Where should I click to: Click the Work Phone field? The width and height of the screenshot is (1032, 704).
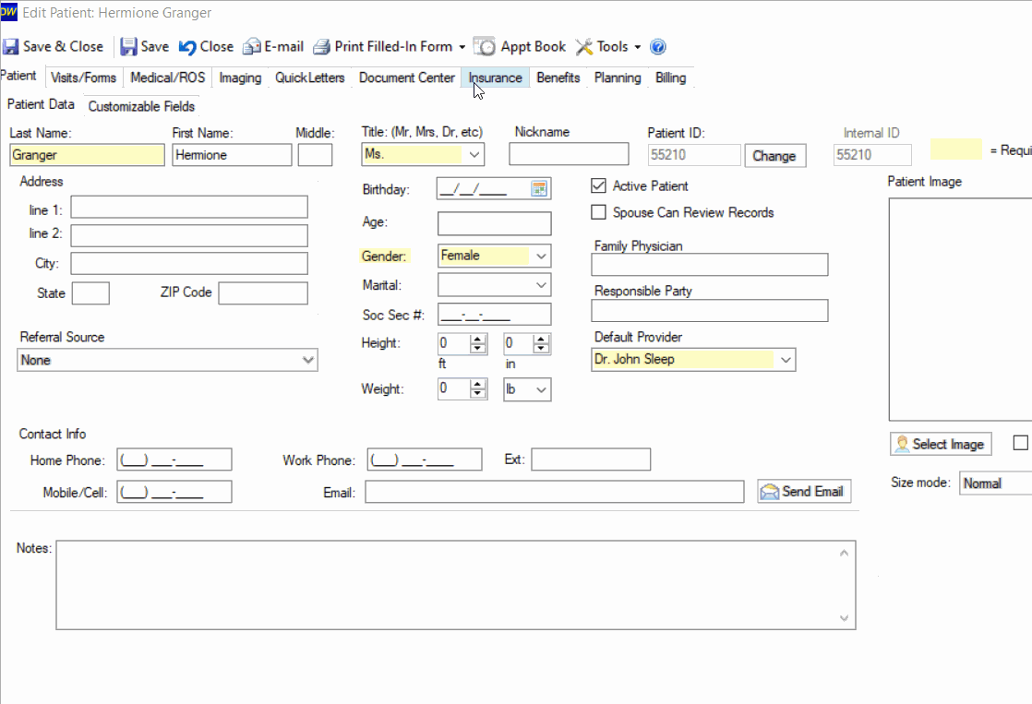click(x=425, y=459)
